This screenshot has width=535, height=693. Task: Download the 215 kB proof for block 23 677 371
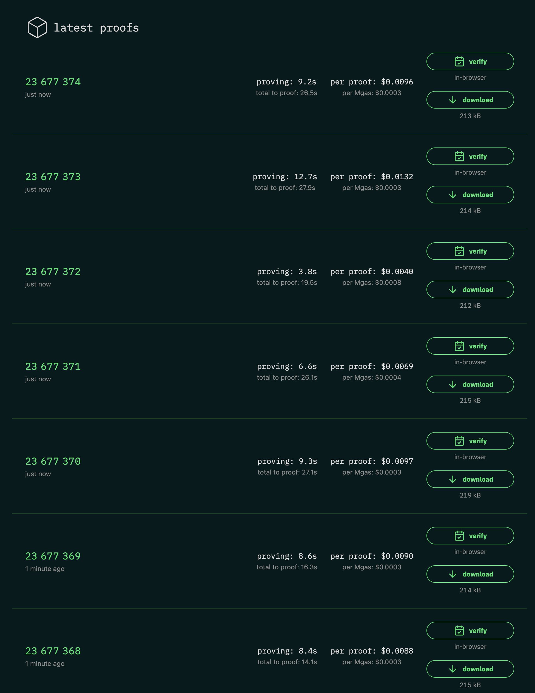pyautogui.click(x=470, y=385)
